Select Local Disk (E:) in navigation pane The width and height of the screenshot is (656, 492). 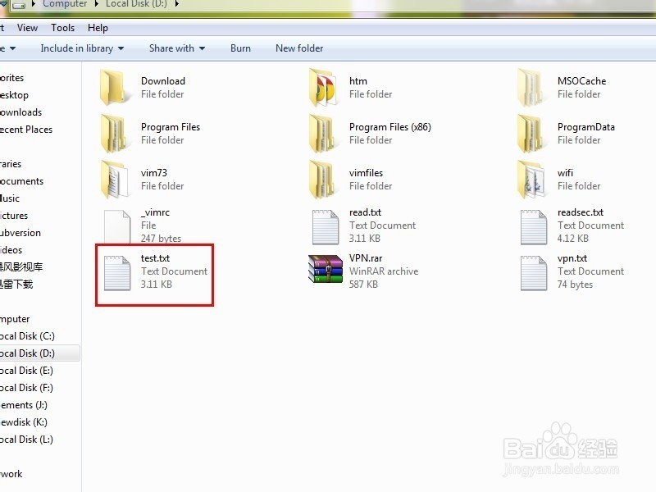[x=26, y=371]
